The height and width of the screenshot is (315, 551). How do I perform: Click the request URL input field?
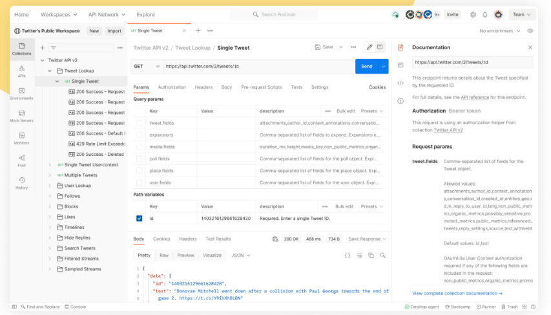tap(258, 66)
